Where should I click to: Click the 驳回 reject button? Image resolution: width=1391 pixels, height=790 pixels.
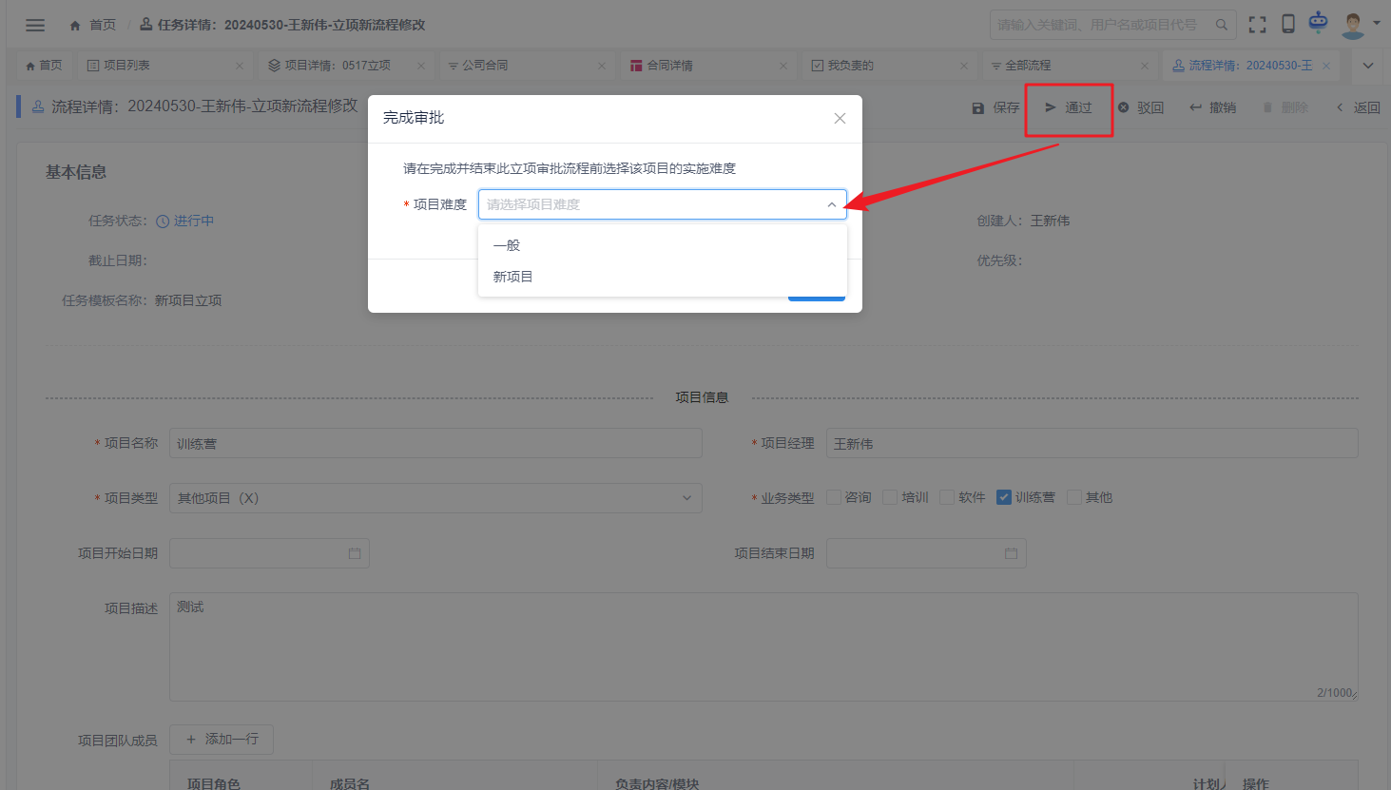point(1141,107)
